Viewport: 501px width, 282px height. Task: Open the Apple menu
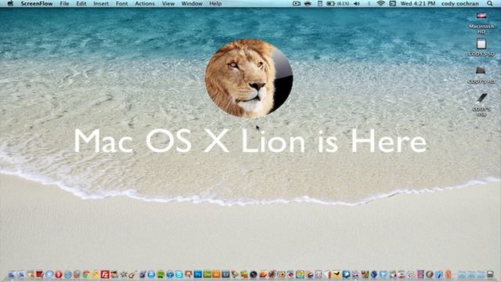10,3
